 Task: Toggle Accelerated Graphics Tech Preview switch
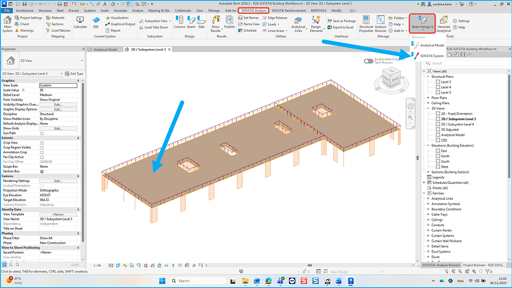click(368, 61)
